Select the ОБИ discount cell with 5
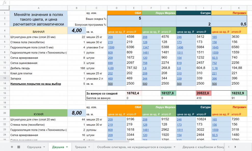The image size is (252, 151). tap(124, 18)
